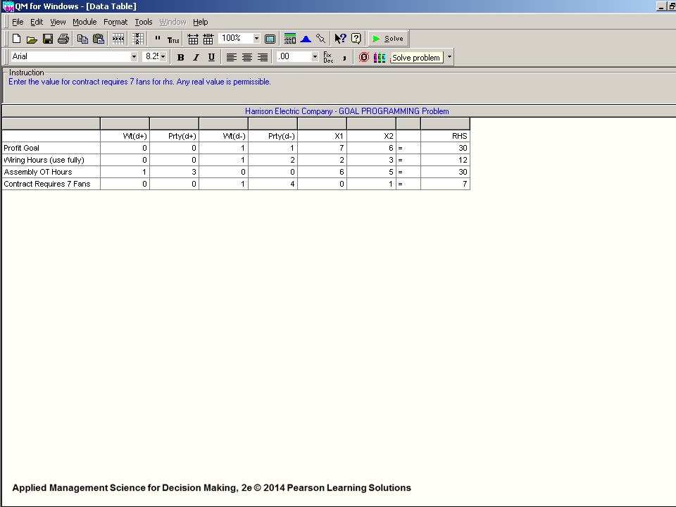Image resolution: width=676 pixels, height=507 pixels.
Task: Print the data table using the printer icon
Action: (63, 39)
